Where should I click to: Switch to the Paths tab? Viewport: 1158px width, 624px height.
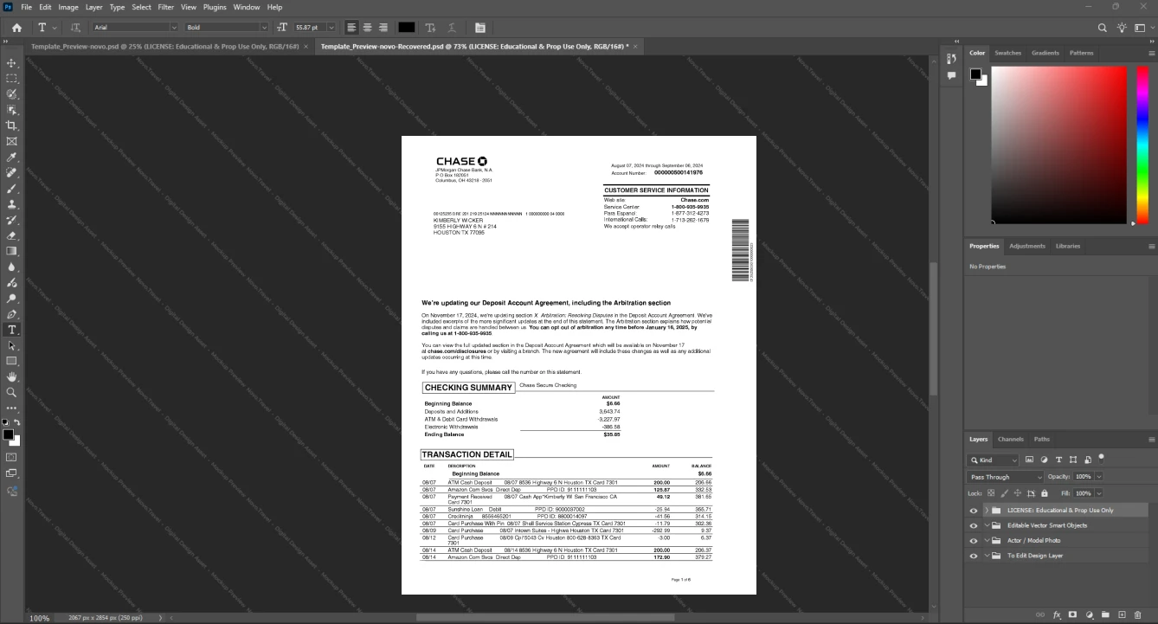pos(1042,439)
